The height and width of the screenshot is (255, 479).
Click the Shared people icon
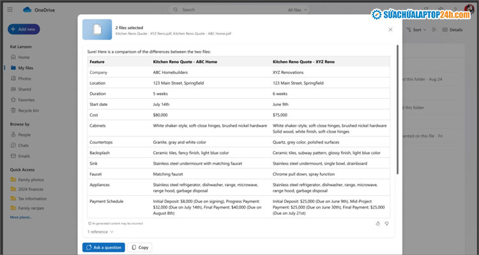(13, 89)
